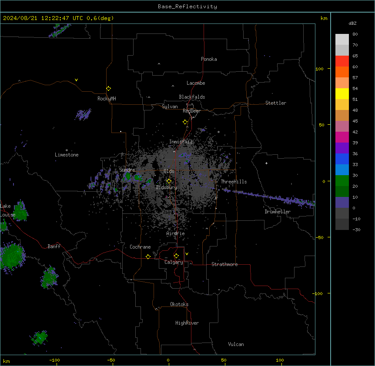Click the blue 36 dBZ color swatch
This screenshot has height=366, width=375.
[342, 159]
